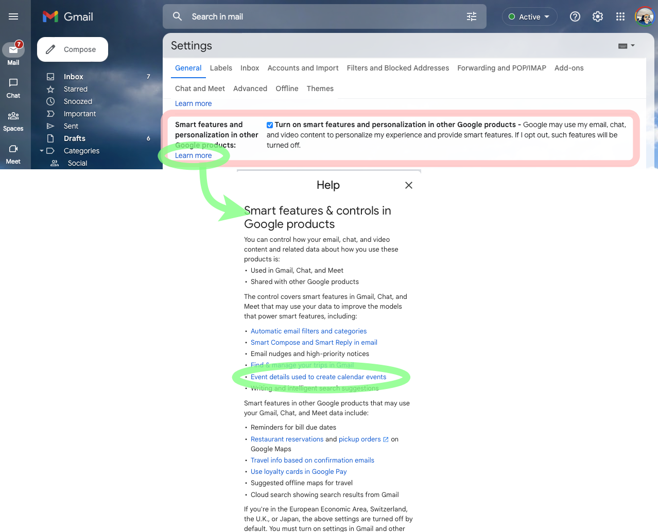Click the Gmail logo
The width and height of the screenshot is (658, 532).
(68, 16)
